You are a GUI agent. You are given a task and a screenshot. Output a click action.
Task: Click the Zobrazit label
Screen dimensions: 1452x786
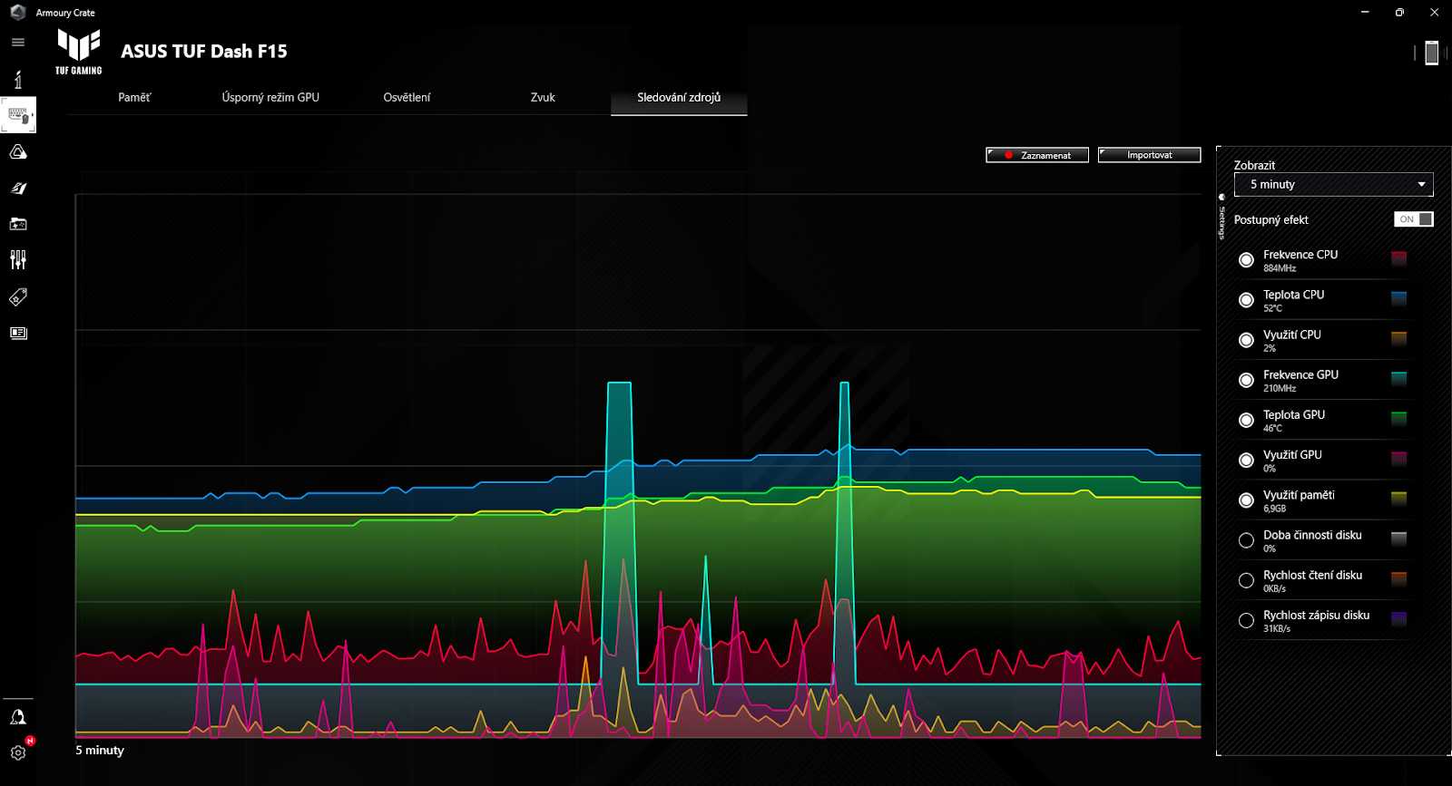[x=1254, y=165]
